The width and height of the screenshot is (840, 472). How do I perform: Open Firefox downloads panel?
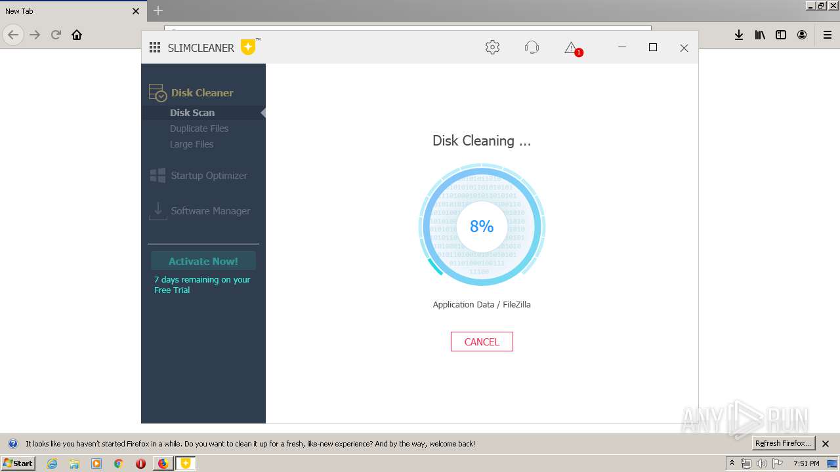point(739,35)
